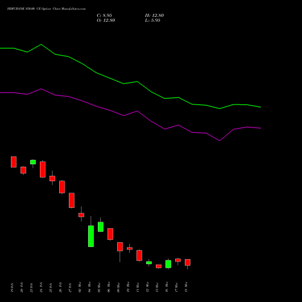The image size is (302, 302).
Task: Select the 27 Feb date label
Action: click(70, 288)
